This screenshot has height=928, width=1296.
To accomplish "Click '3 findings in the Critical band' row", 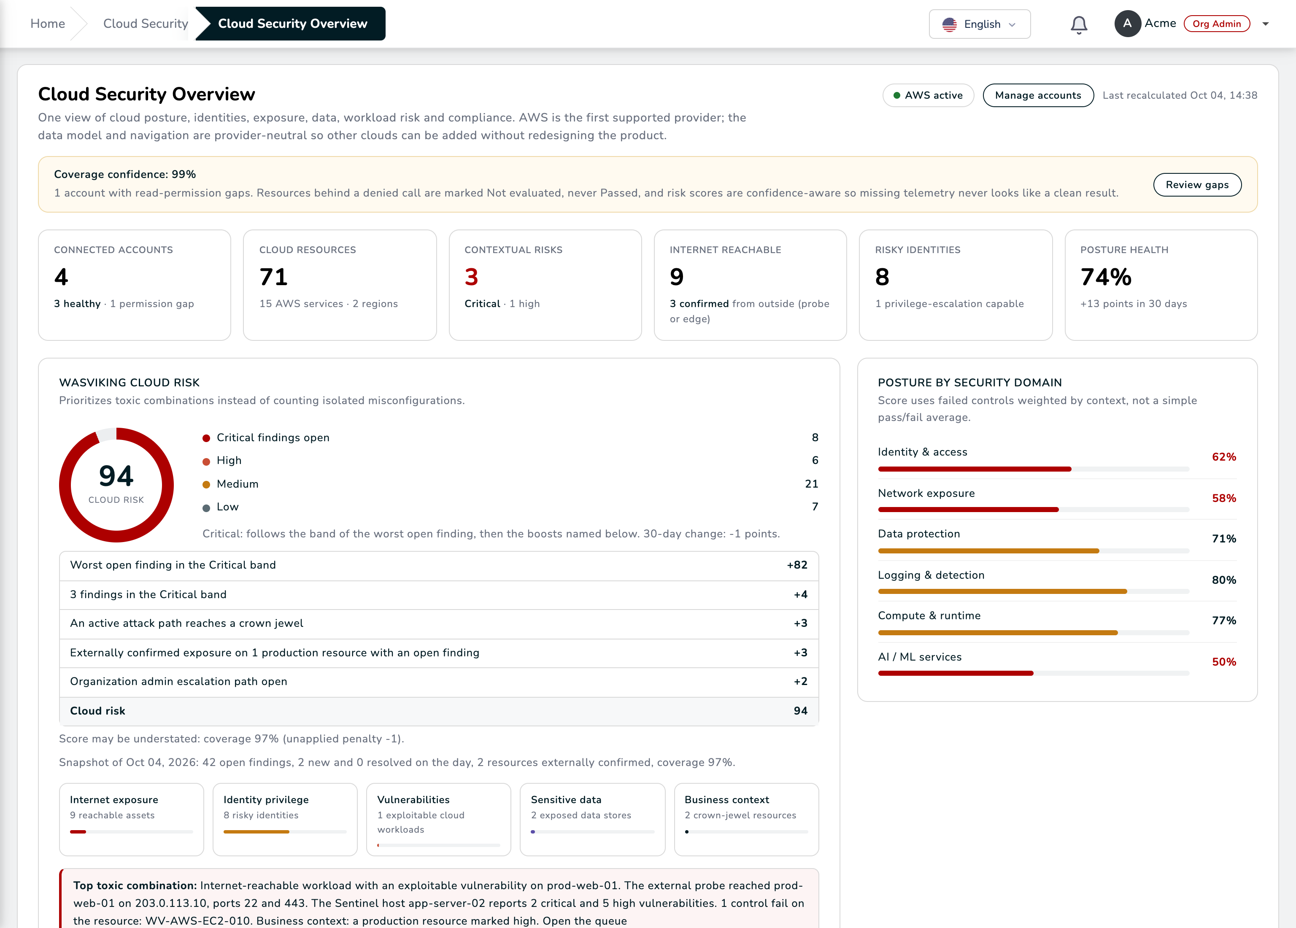I will (439, 595).
